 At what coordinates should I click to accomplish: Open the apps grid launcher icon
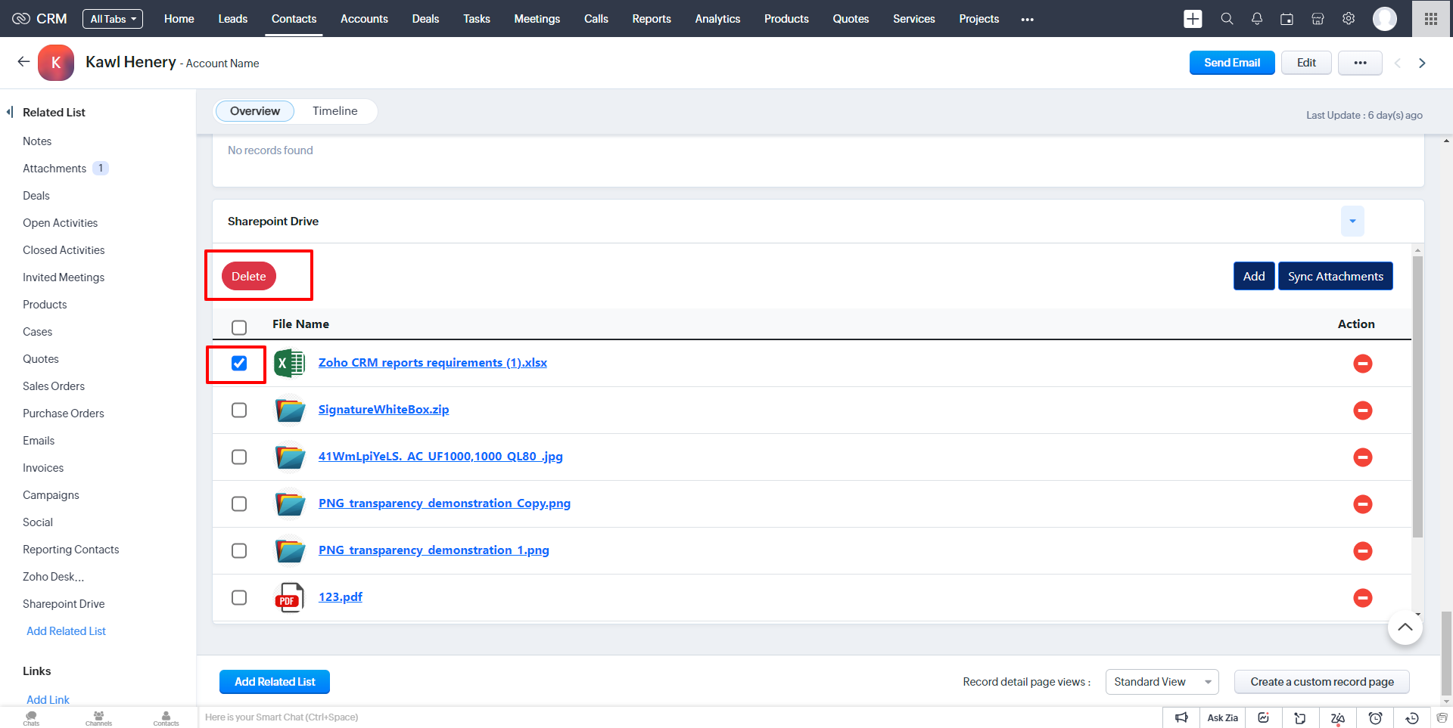pos(1431,19)
